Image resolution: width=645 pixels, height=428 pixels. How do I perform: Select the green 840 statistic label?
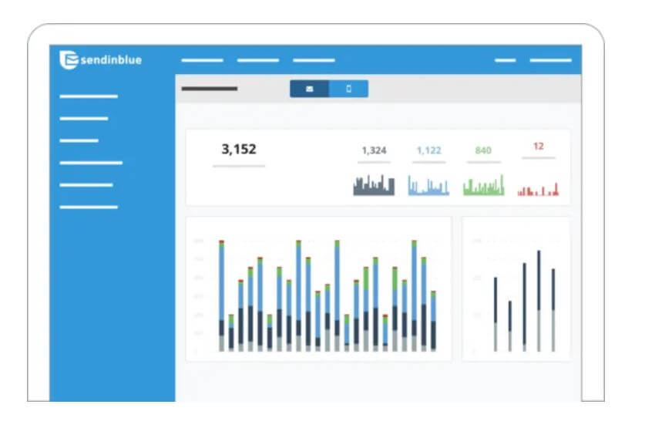483,150
